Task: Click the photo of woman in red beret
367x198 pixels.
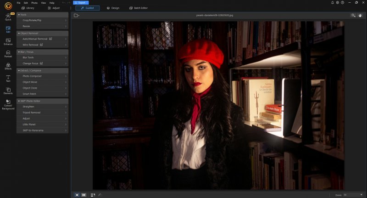Action: (x=218, y=105)
